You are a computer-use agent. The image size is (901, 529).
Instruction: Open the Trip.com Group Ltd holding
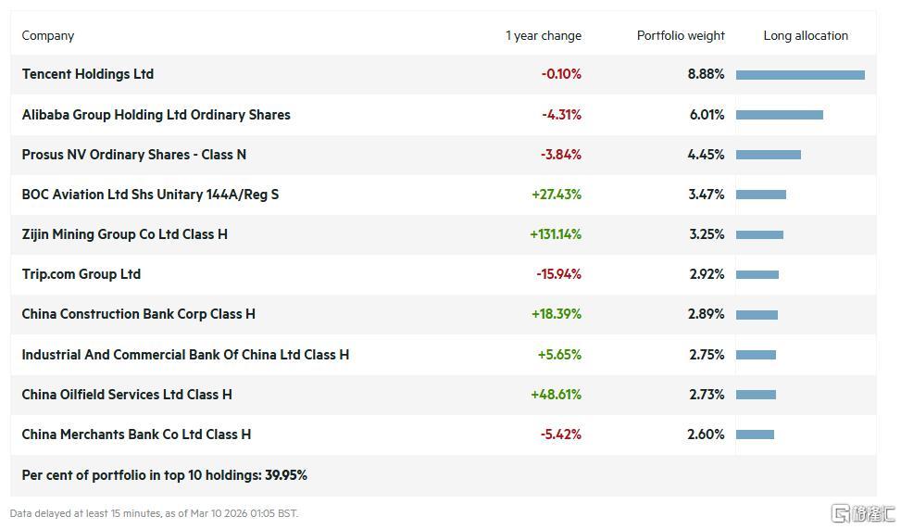(81, 274)
